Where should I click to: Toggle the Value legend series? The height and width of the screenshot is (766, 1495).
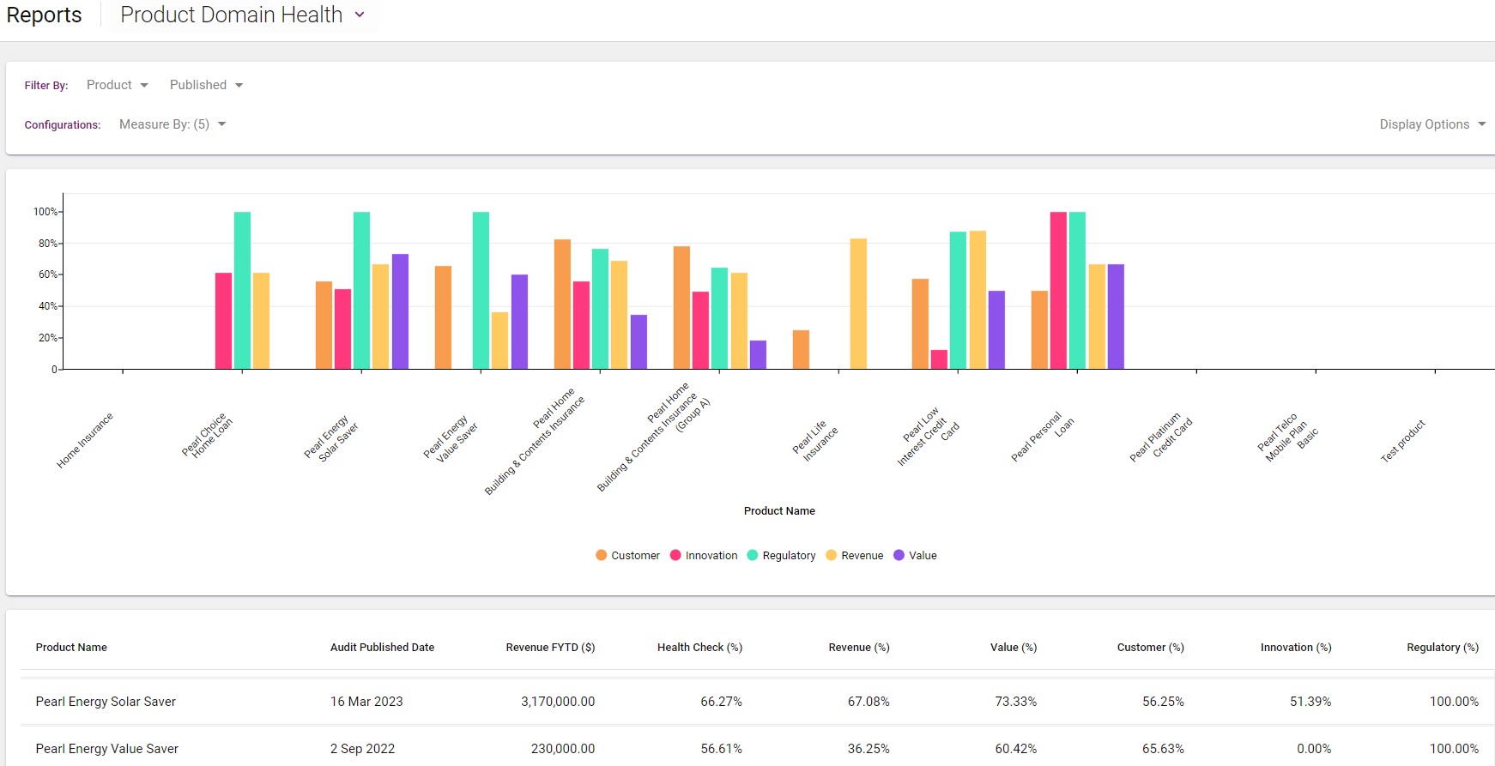click(x=915, y=556)
